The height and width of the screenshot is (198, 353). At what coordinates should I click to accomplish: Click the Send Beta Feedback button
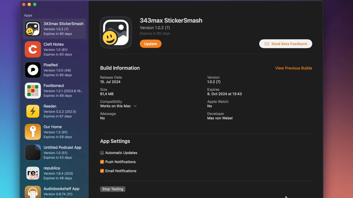pyautogui.click(x=285, y=44)
